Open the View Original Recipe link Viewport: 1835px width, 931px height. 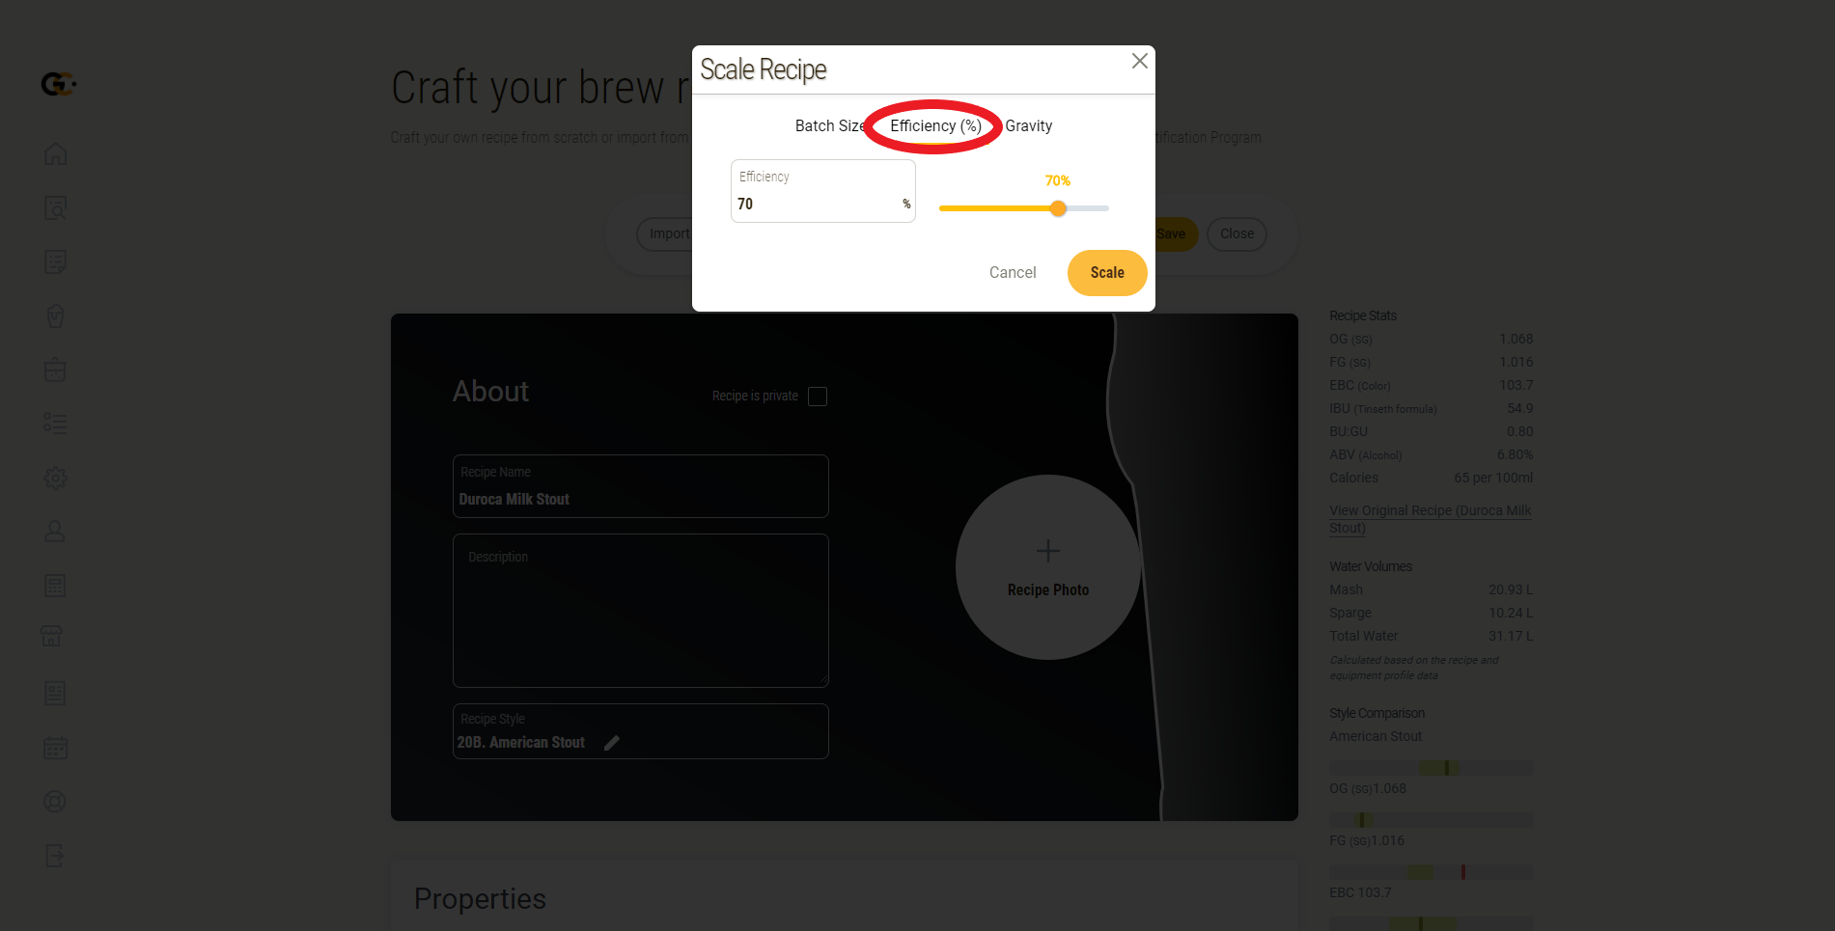1431,519
